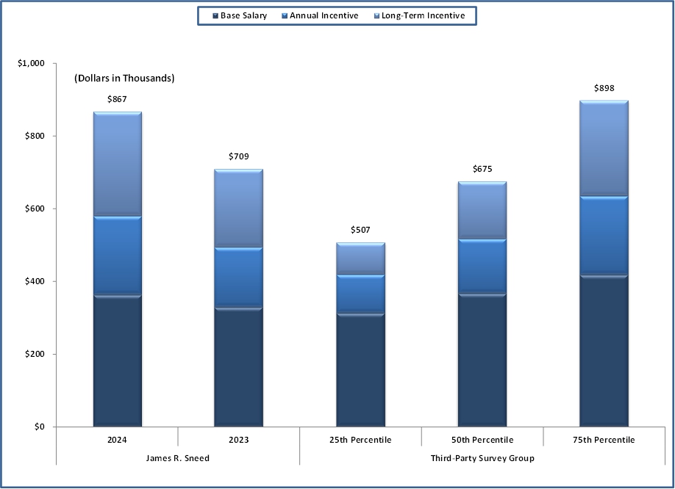Select the $507 total data label
The image size is (675, 489).
tap(360, 230)
